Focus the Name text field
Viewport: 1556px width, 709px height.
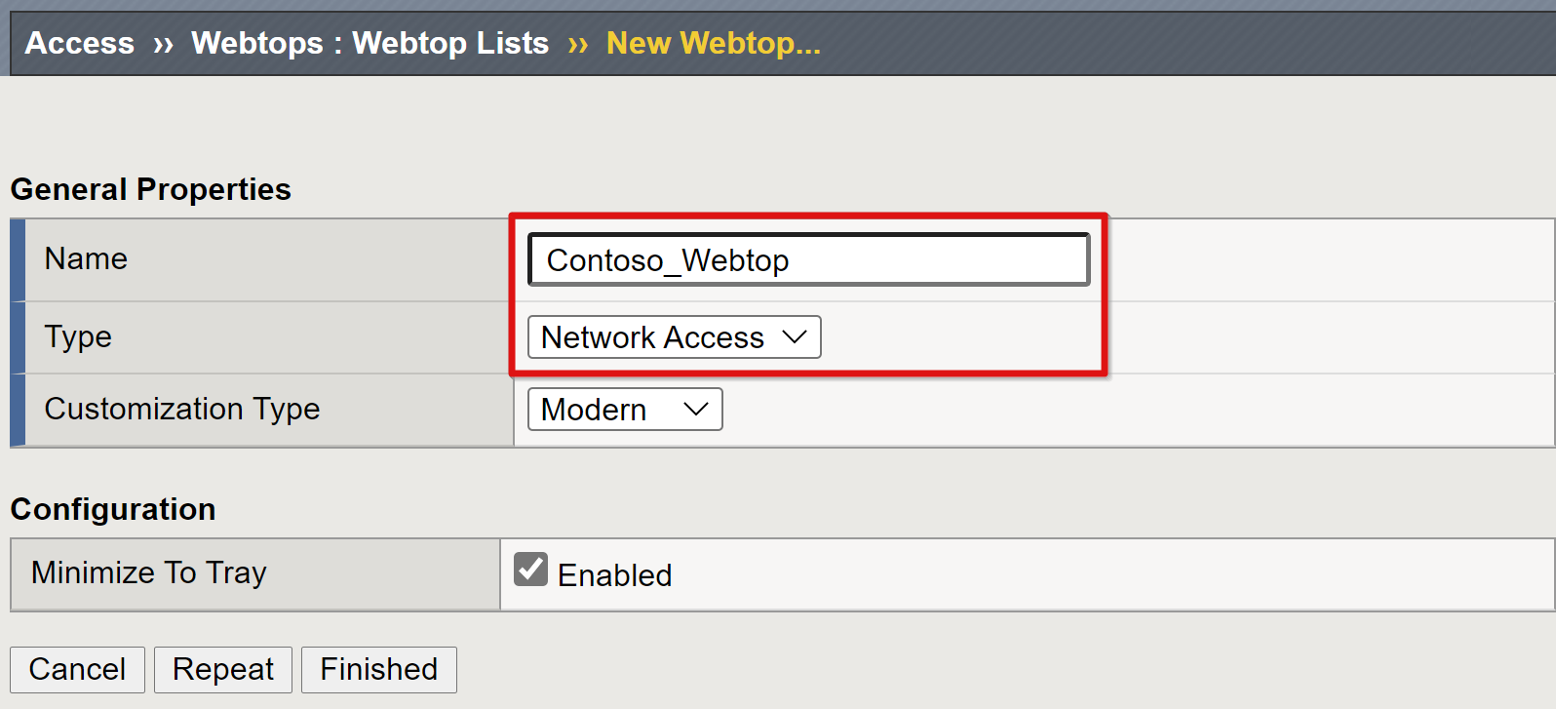pos(808,259)
